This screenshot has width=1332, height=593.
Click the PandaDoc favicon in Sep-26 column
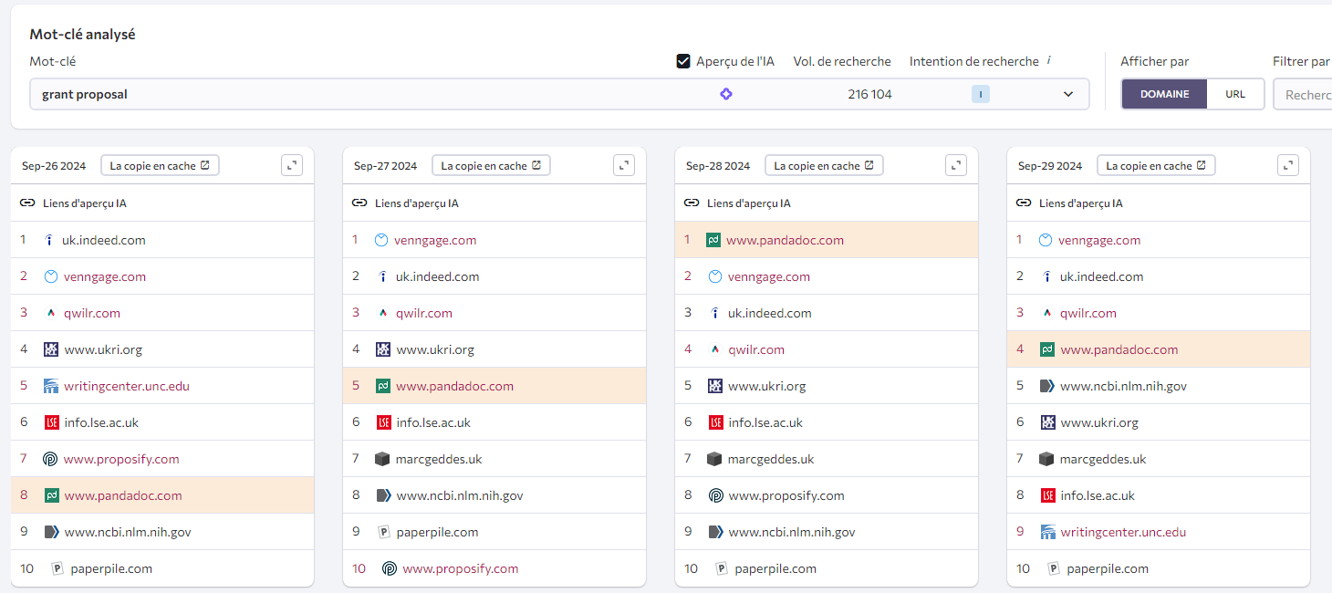point(51,495)
